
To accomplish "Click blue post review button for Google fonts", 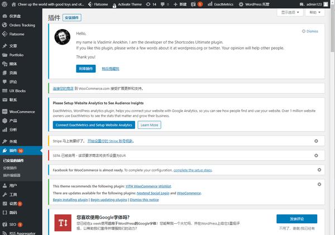I will point(297,219).
